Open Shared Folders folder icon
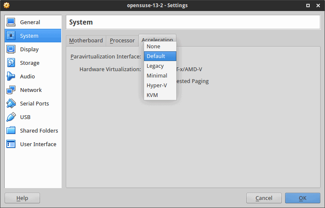Viewport: 325px width, 208px height. pos(11,130)
